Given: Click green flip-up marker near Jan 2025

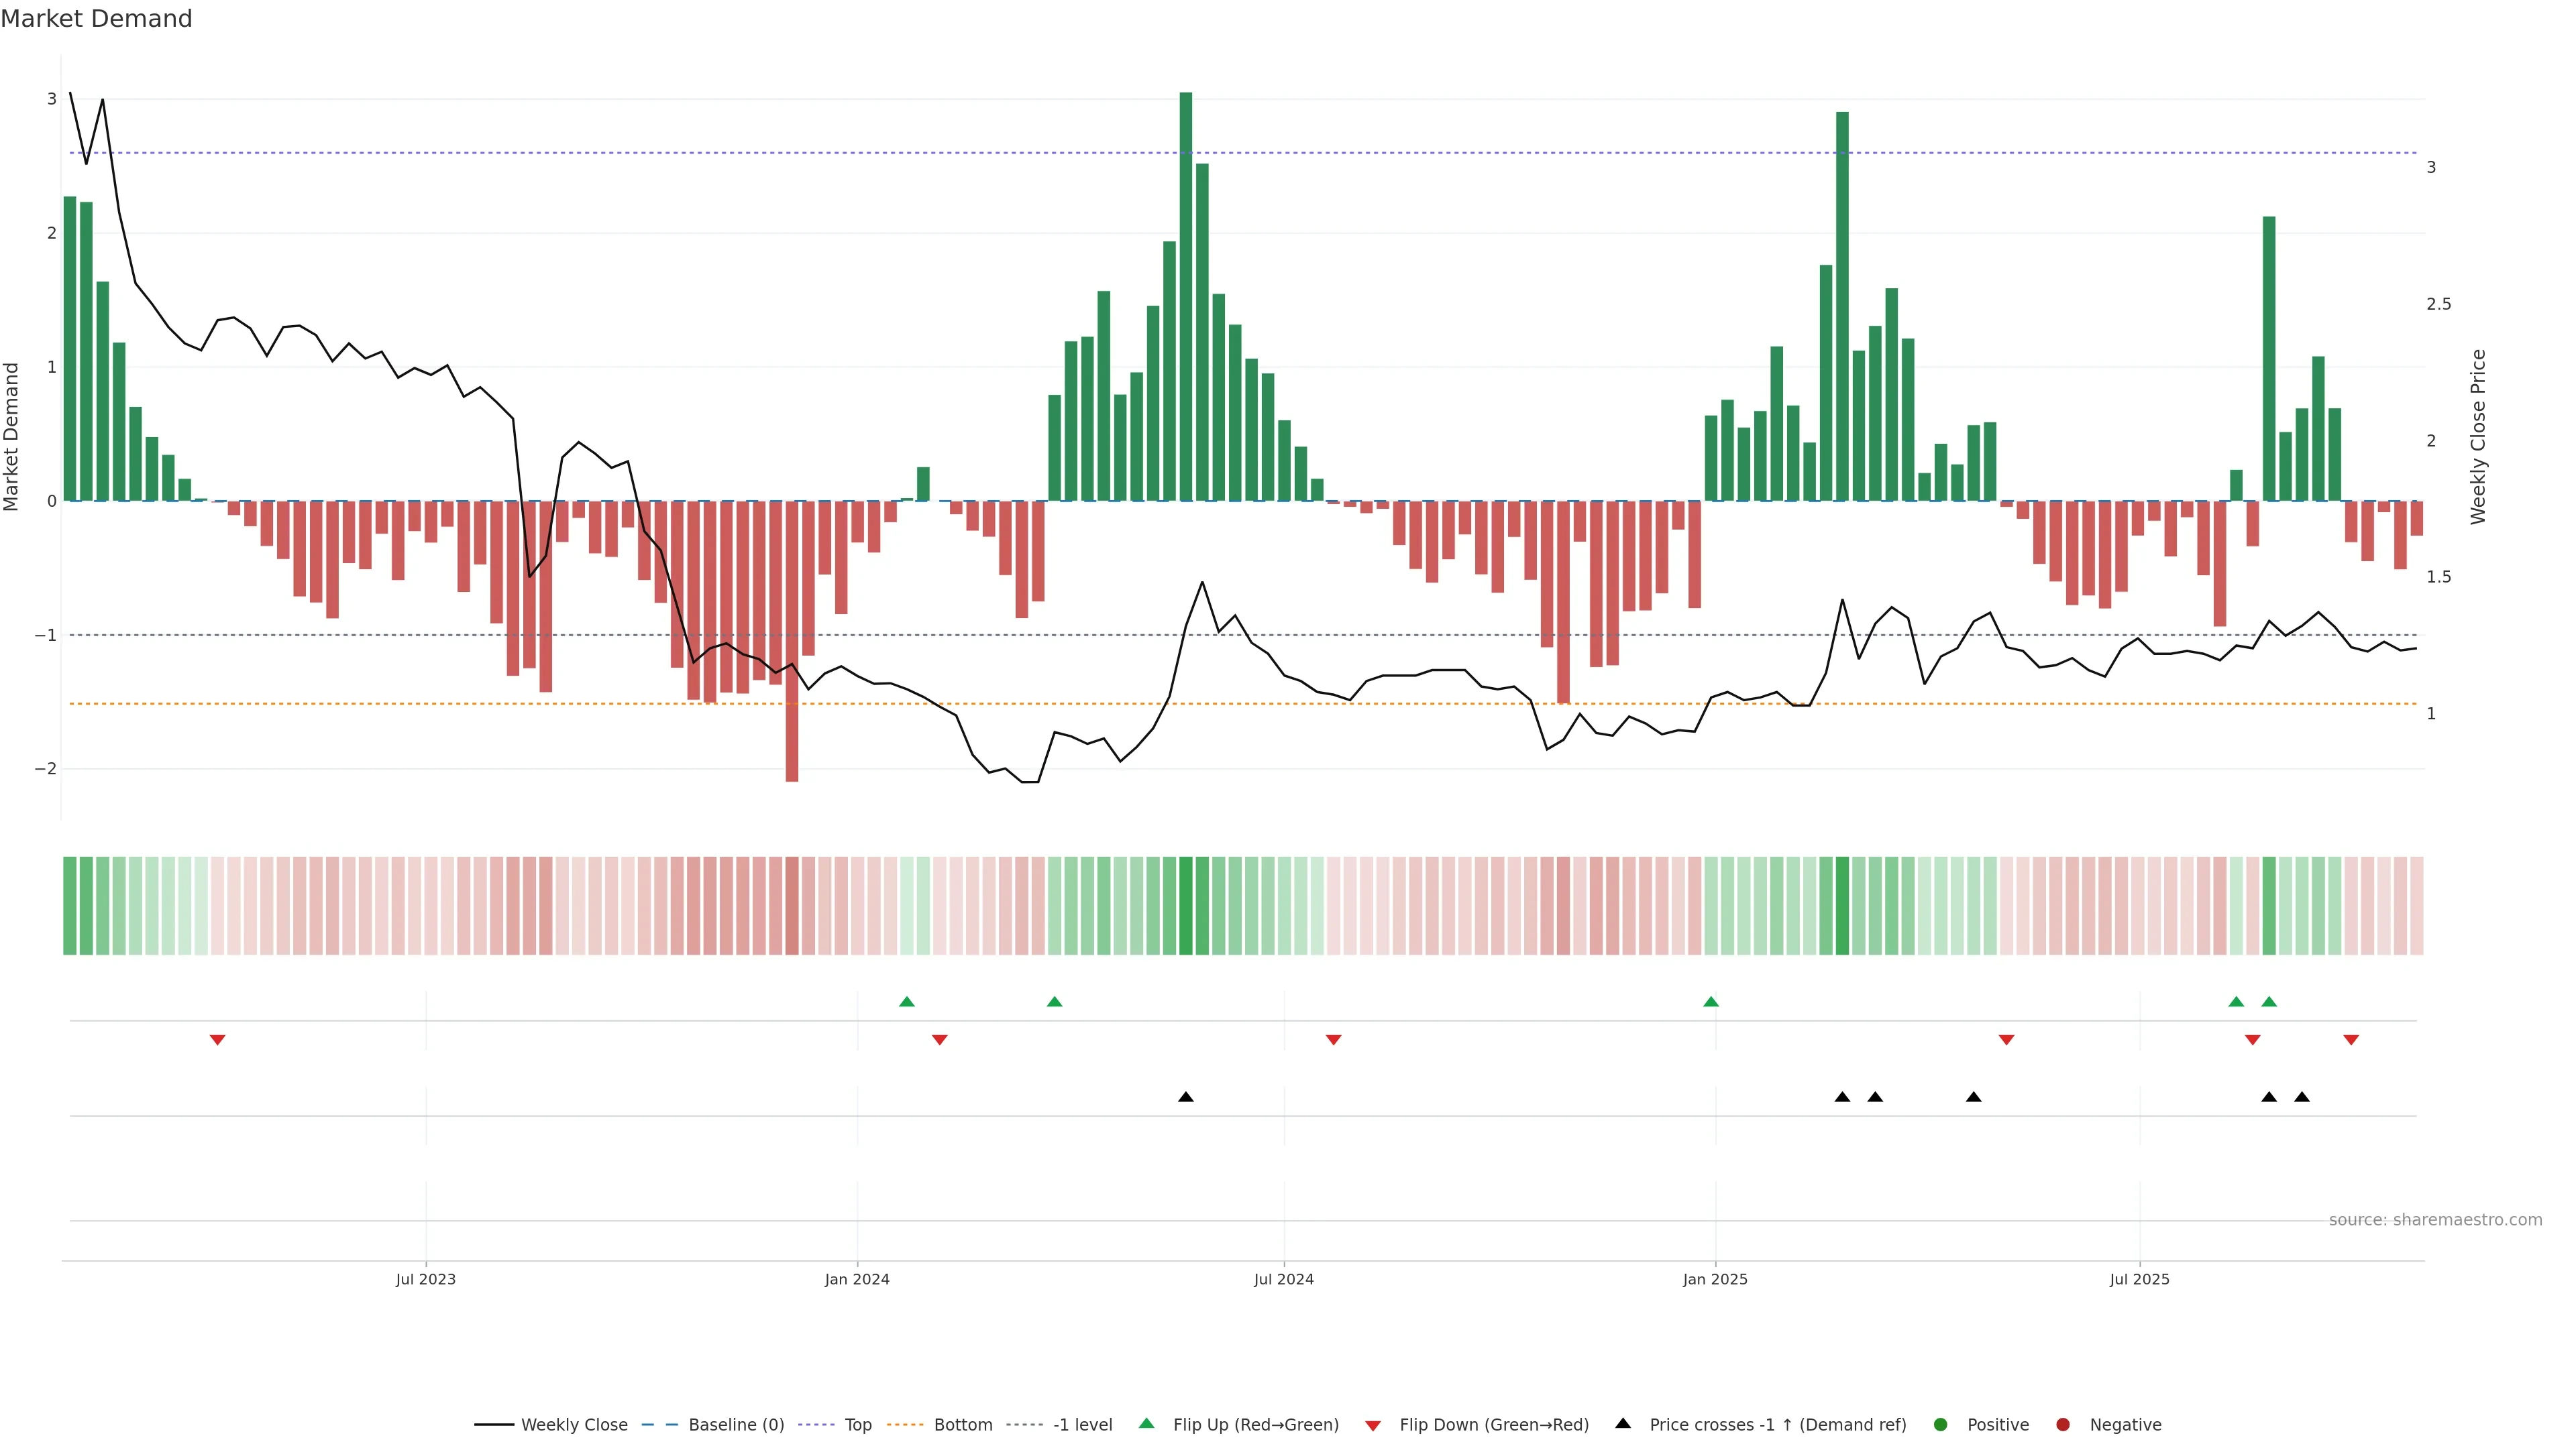Looking at the screenshot, I should coord(1711,1002).
